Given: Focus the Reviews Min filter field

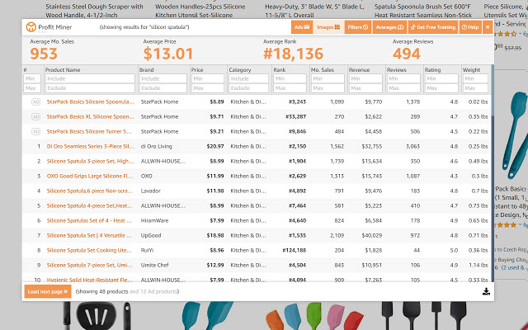Looking at the screenshot, I should click(403, 78).
